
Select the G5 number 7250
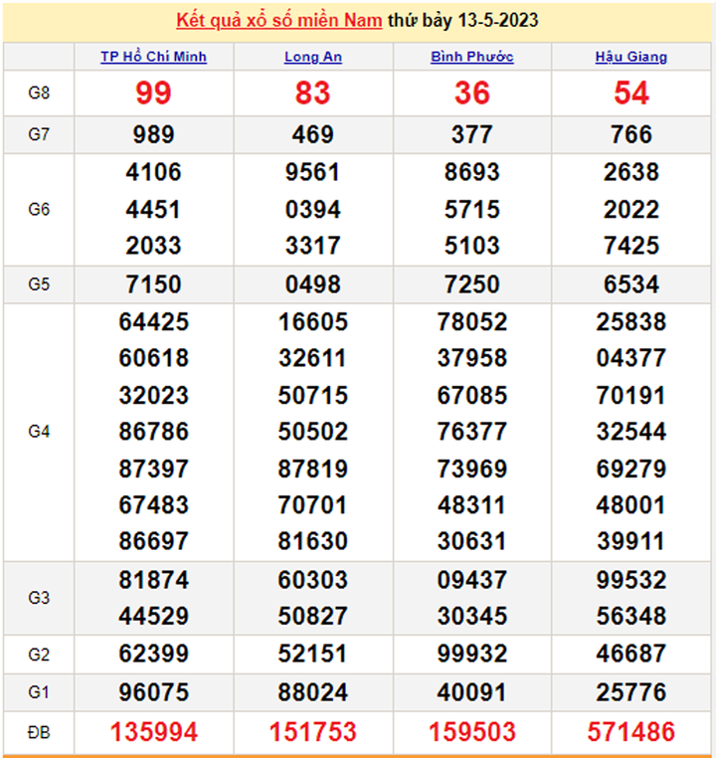[x=471, y=284]
